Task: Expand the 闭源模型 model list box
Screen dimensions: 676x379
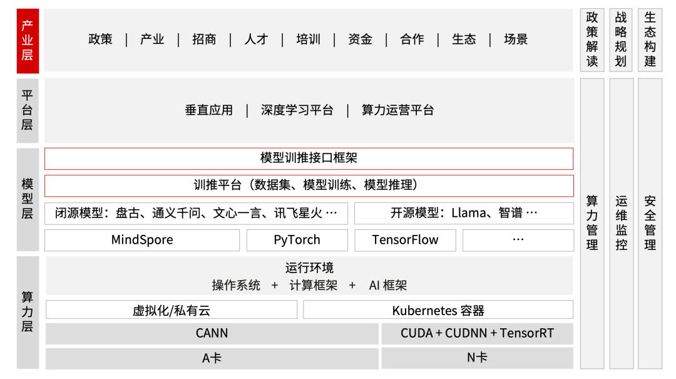Action: tap(196, 213)
